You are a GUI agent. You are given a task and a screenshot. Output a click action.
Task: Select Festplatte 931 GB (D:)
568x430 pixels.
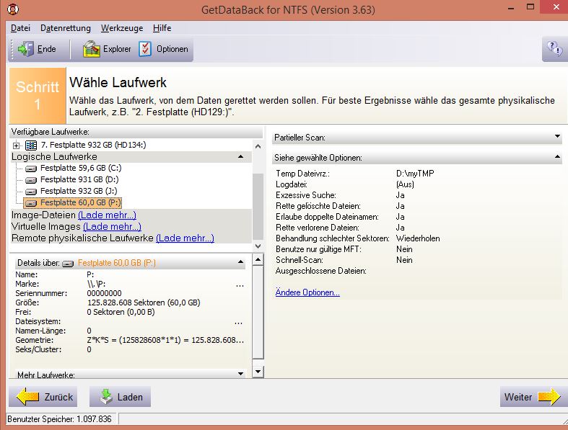pyautogui.click(x=79, y=180)
